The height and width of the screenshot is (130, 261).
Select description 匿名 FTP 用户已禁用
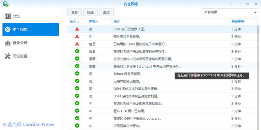[x=130, y=111]
